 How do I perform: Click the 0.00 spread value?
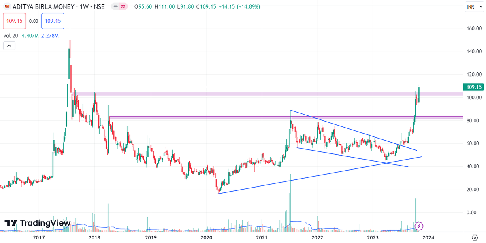click(x=34, y=21)
